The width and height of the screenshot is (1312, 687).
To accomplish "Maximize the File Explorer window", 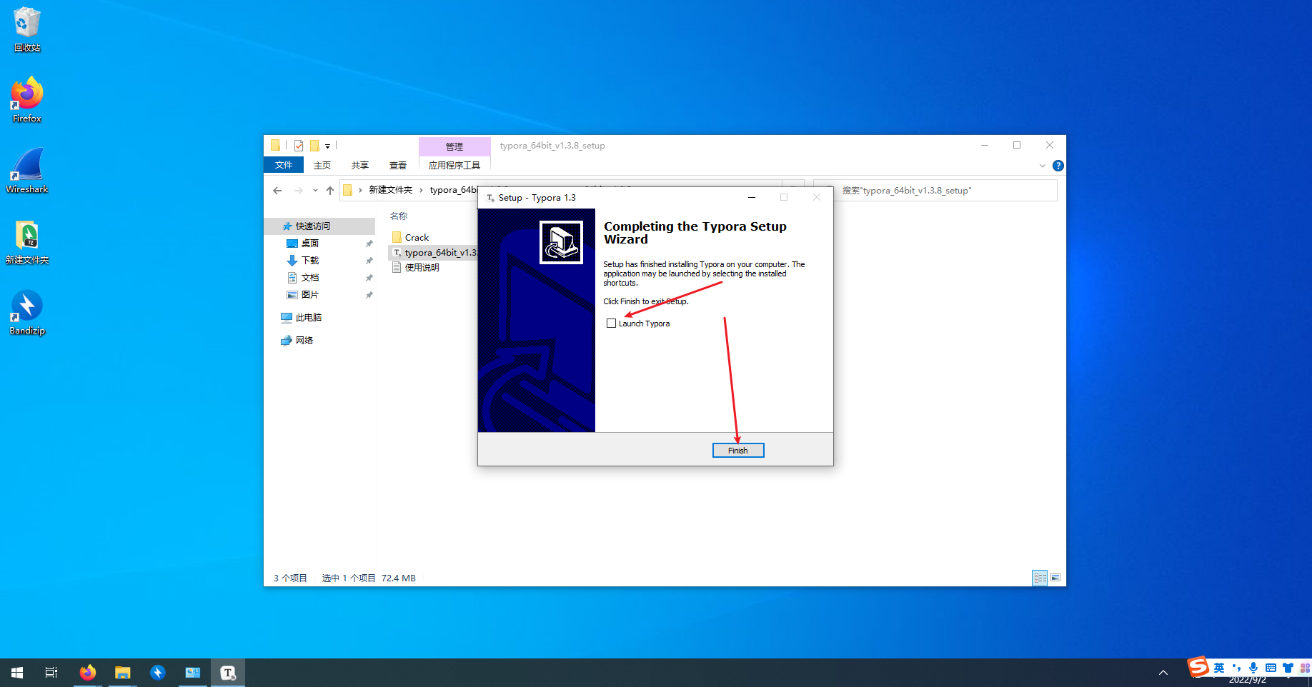I will 1017,145.
